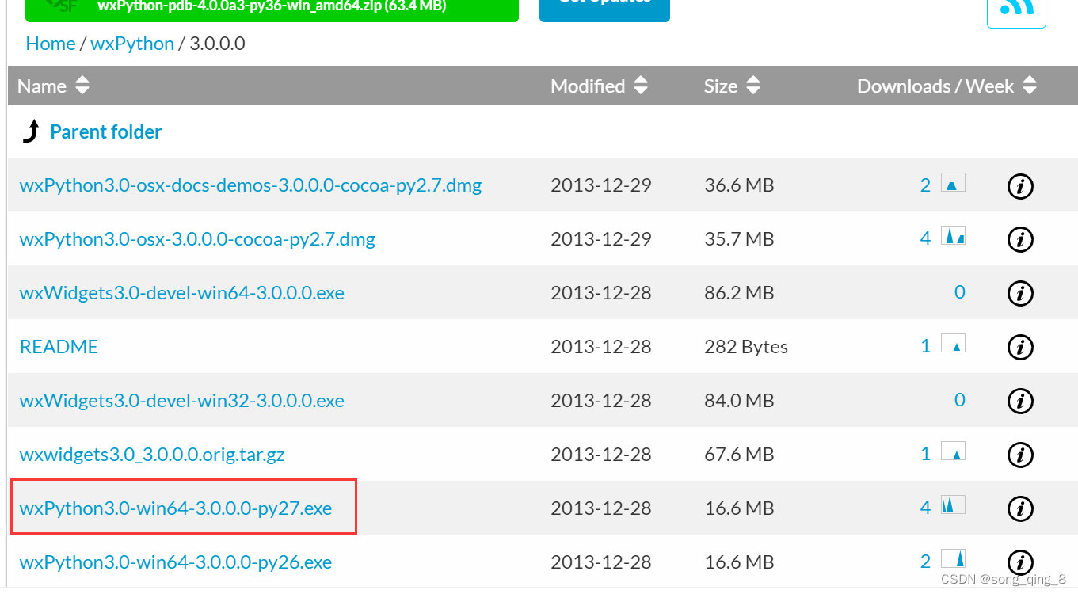
Task: Click modified date of osx-docs-demos dmg
Action: [x=601, y=185]
